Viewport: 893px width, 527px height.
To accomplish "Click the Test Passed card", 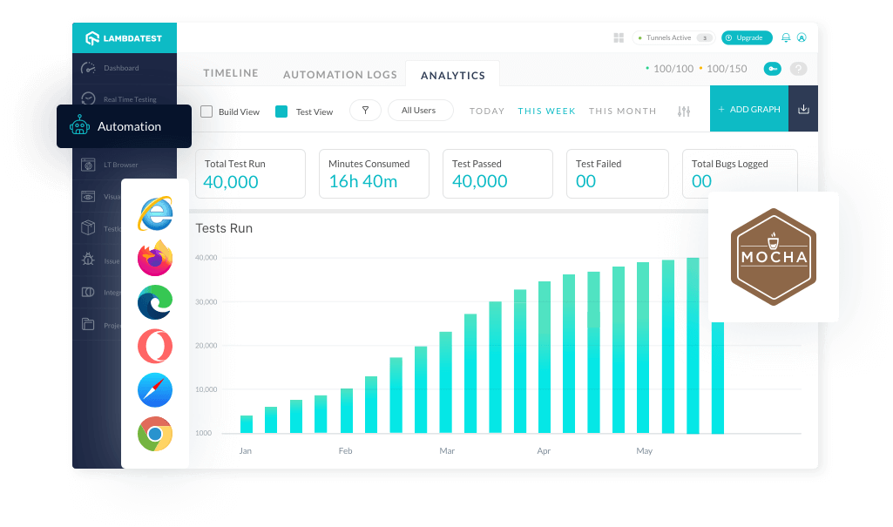I will pos(497,173).
